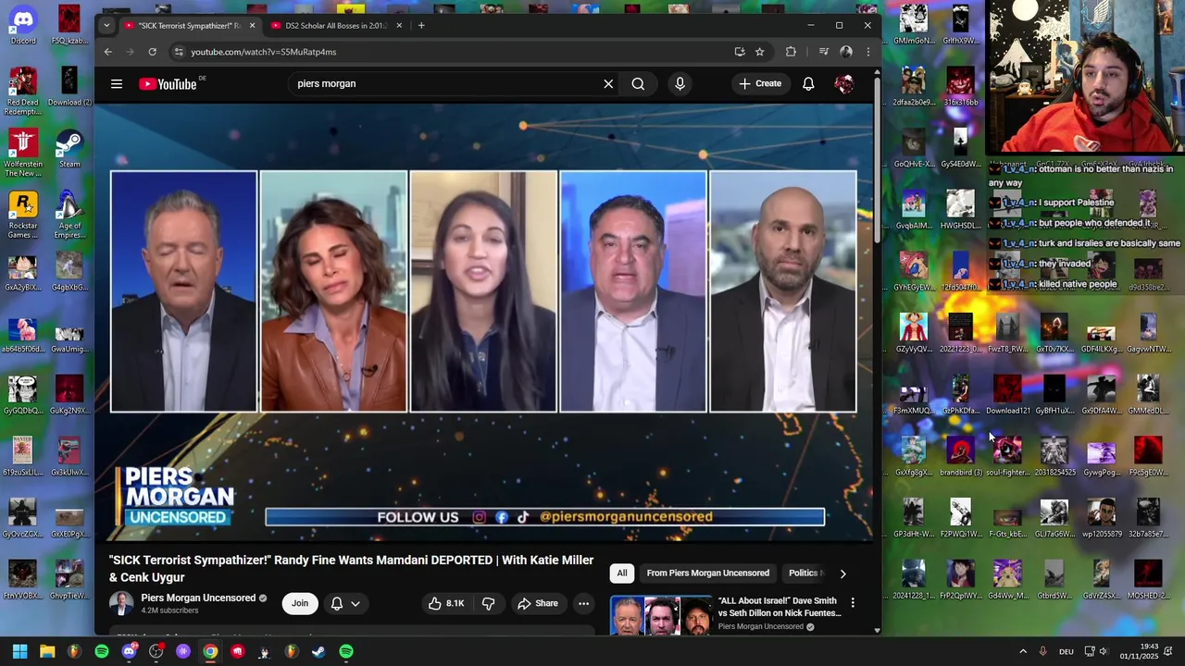Screen dimensions: 1185x666
Task: Select the Politics filter chip
Action: point(803,573)
